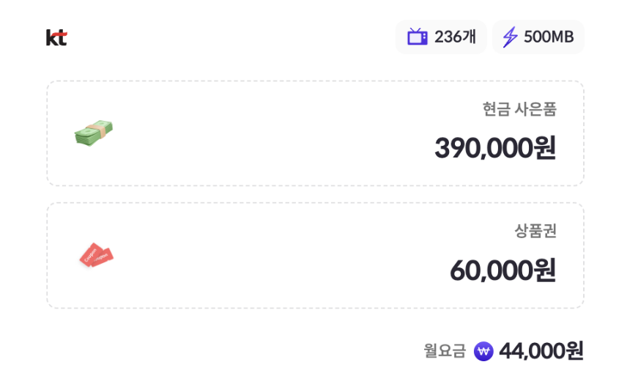Click the 60,000원 voucher amount
The width and height of the screenshot is (638, 392).
(x=502, y=270)
